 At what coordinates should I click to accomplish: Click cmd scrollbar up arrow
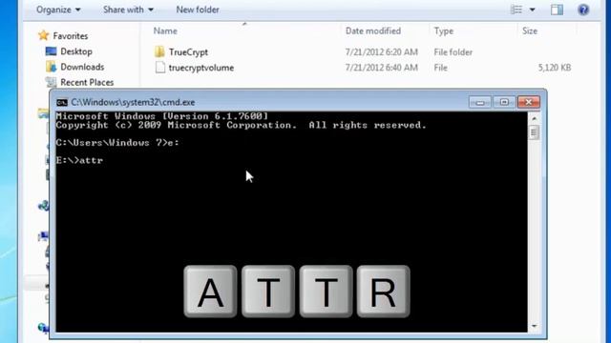(535, 118)
